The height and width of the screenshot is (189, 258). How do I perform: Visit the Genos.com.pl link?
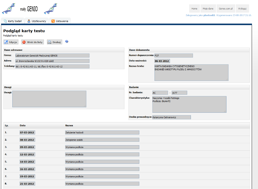pyautogui.click(x=225, y=9)
